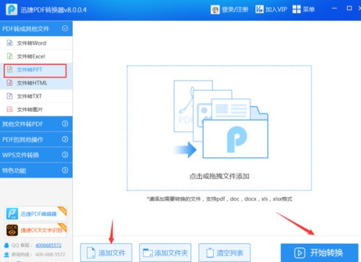Start conversion with 开始转换 button
The height and width of the screenshot is (262, 361).
coord(319,253)
